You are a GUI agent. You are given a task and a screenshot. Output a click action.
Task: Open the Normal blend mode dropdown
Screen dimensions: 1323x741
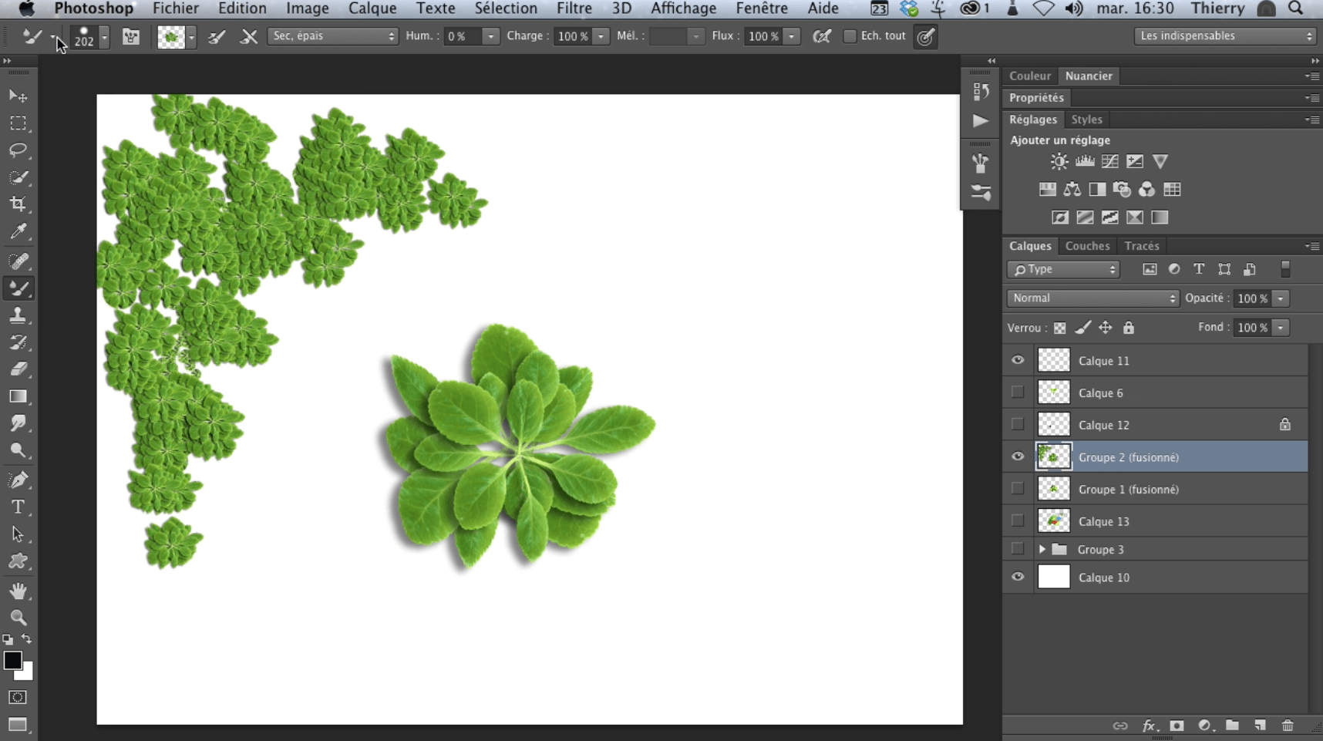pyautogui.click(x=1092, y=298)
